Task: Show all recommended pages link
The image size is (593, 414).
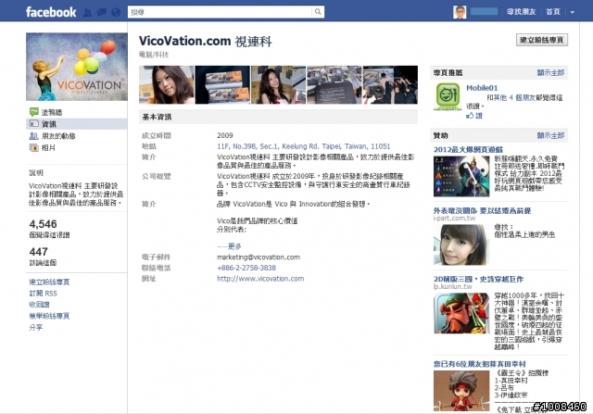Action: coord(550,72)
